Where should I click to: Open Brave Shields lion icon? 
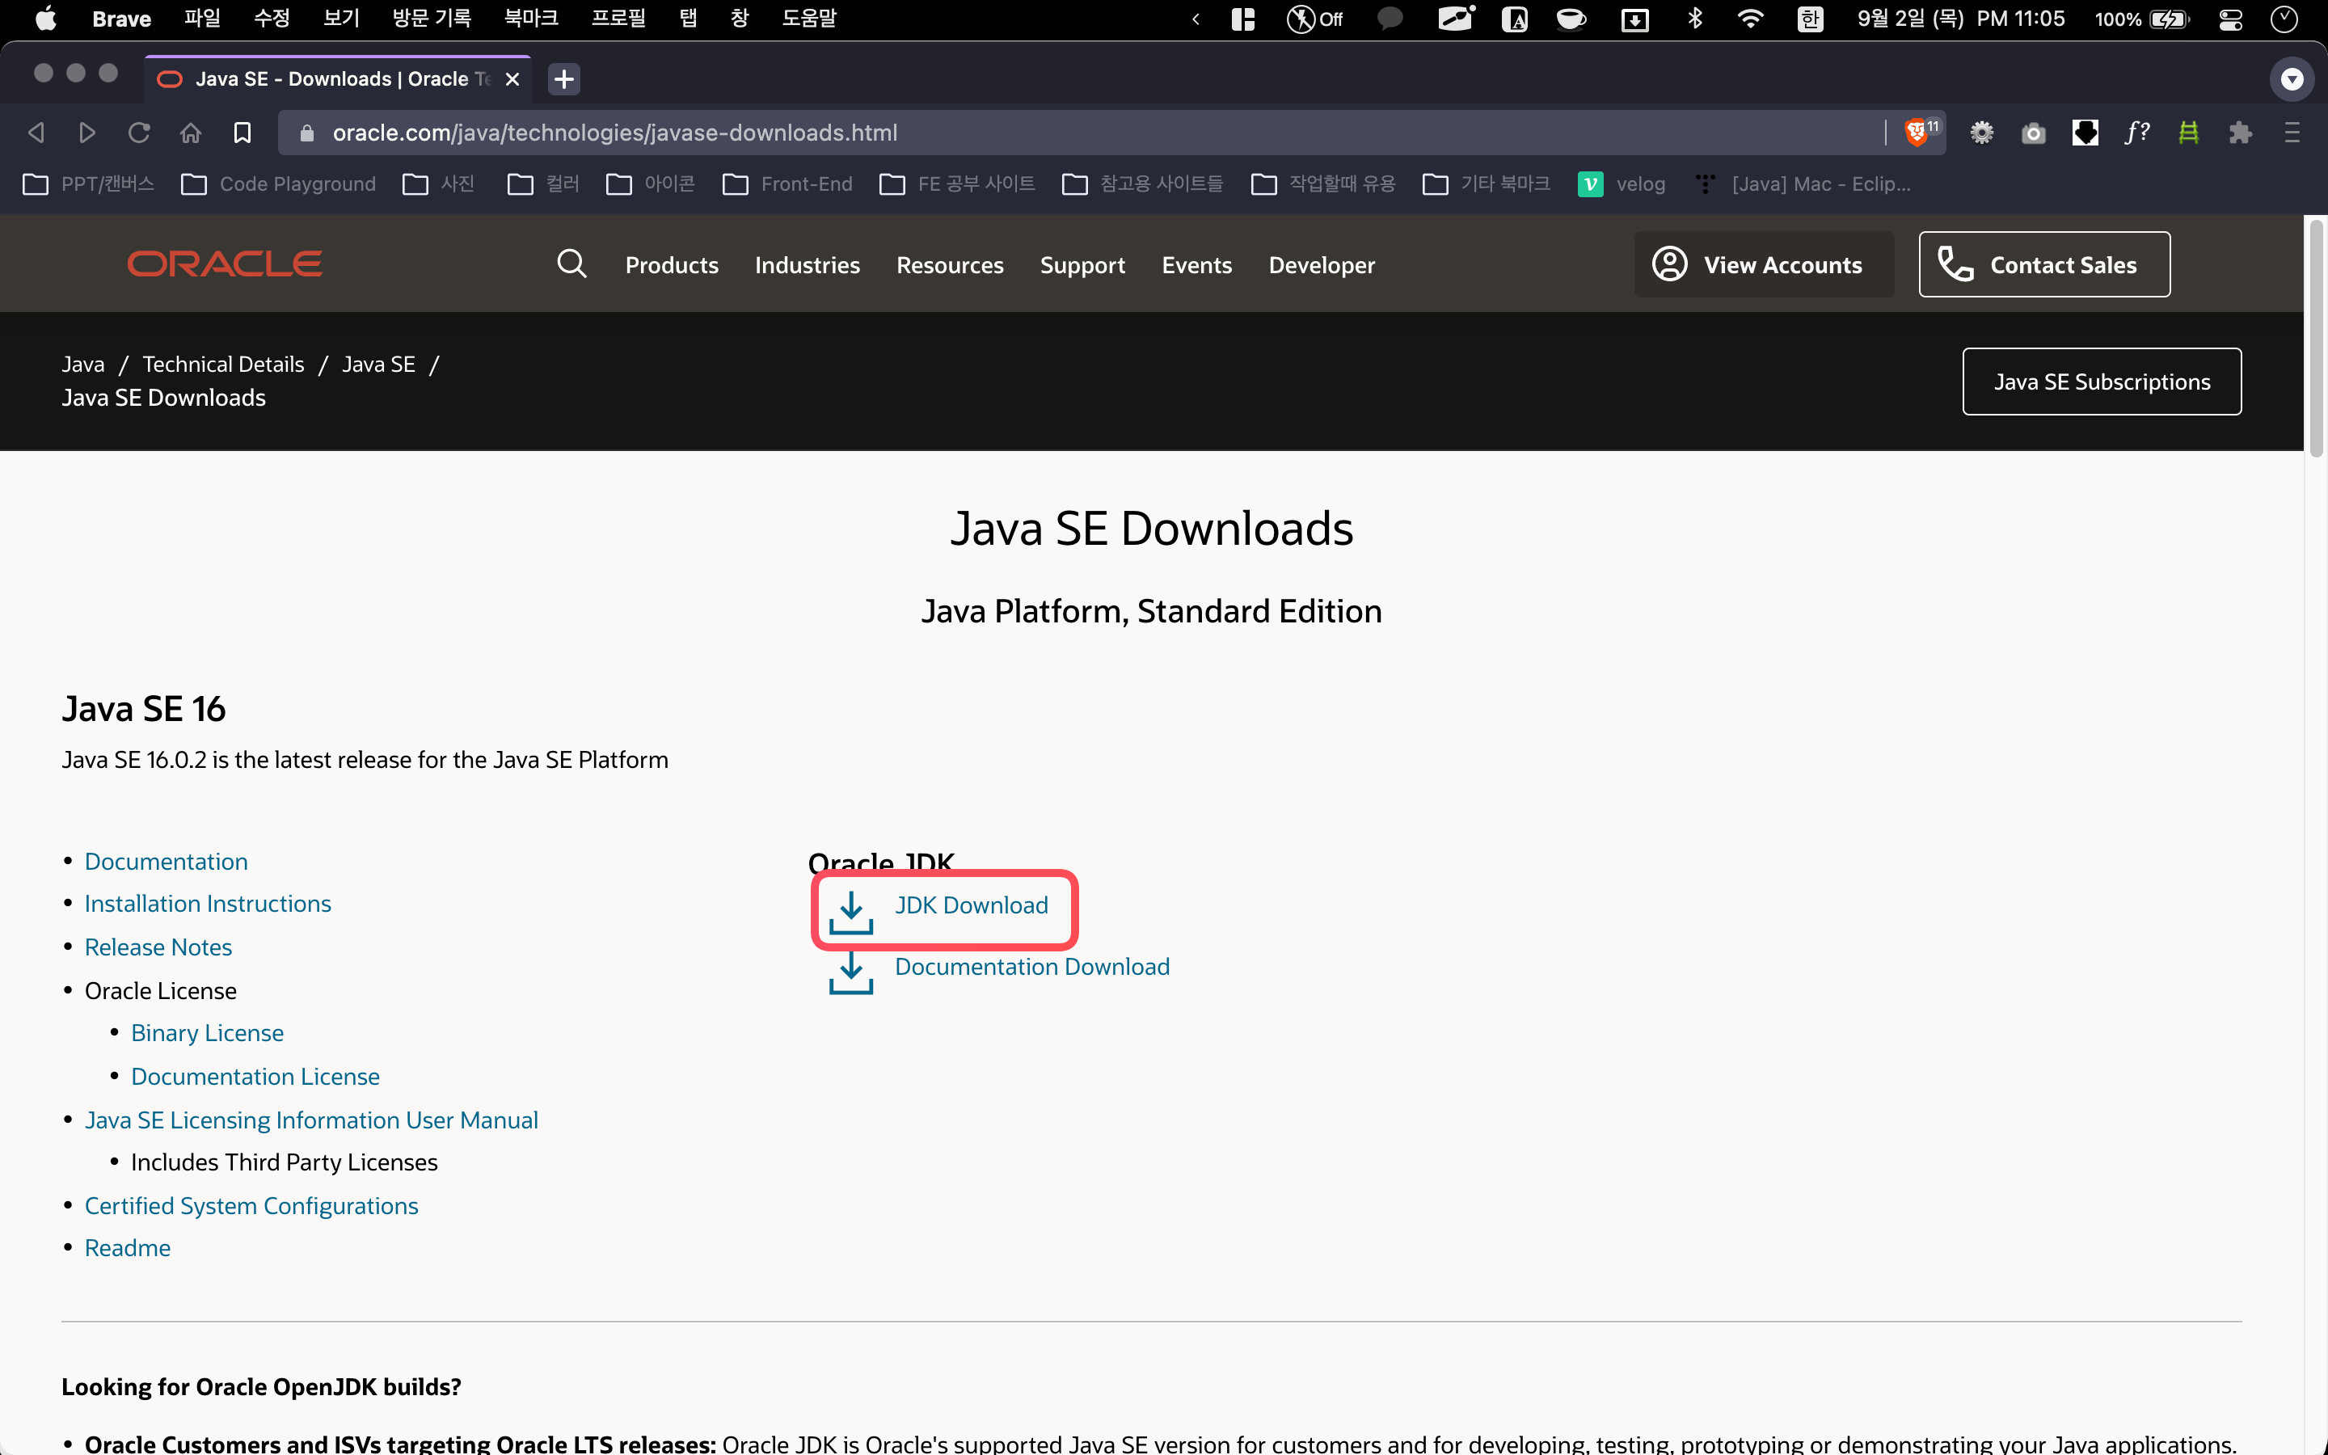(x=1917, y=133)
